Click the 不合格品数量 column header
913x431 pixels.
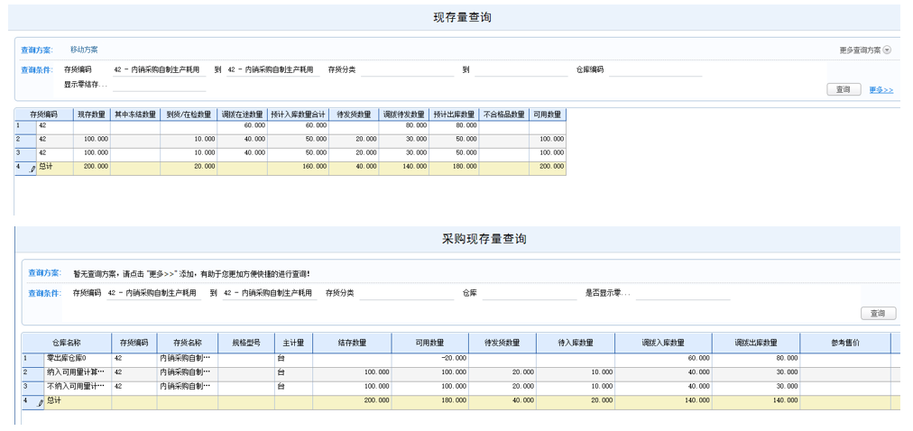[504, 115]
